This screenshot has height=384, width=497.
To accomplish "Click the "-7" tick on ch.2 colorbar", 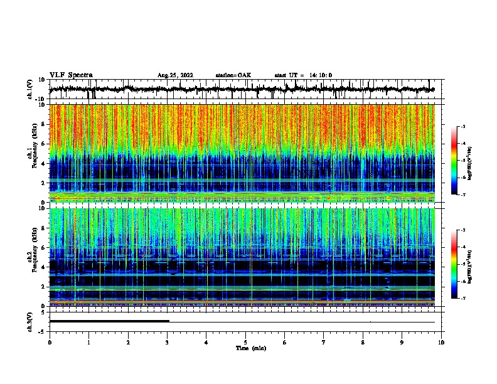I will pos(463,298).
